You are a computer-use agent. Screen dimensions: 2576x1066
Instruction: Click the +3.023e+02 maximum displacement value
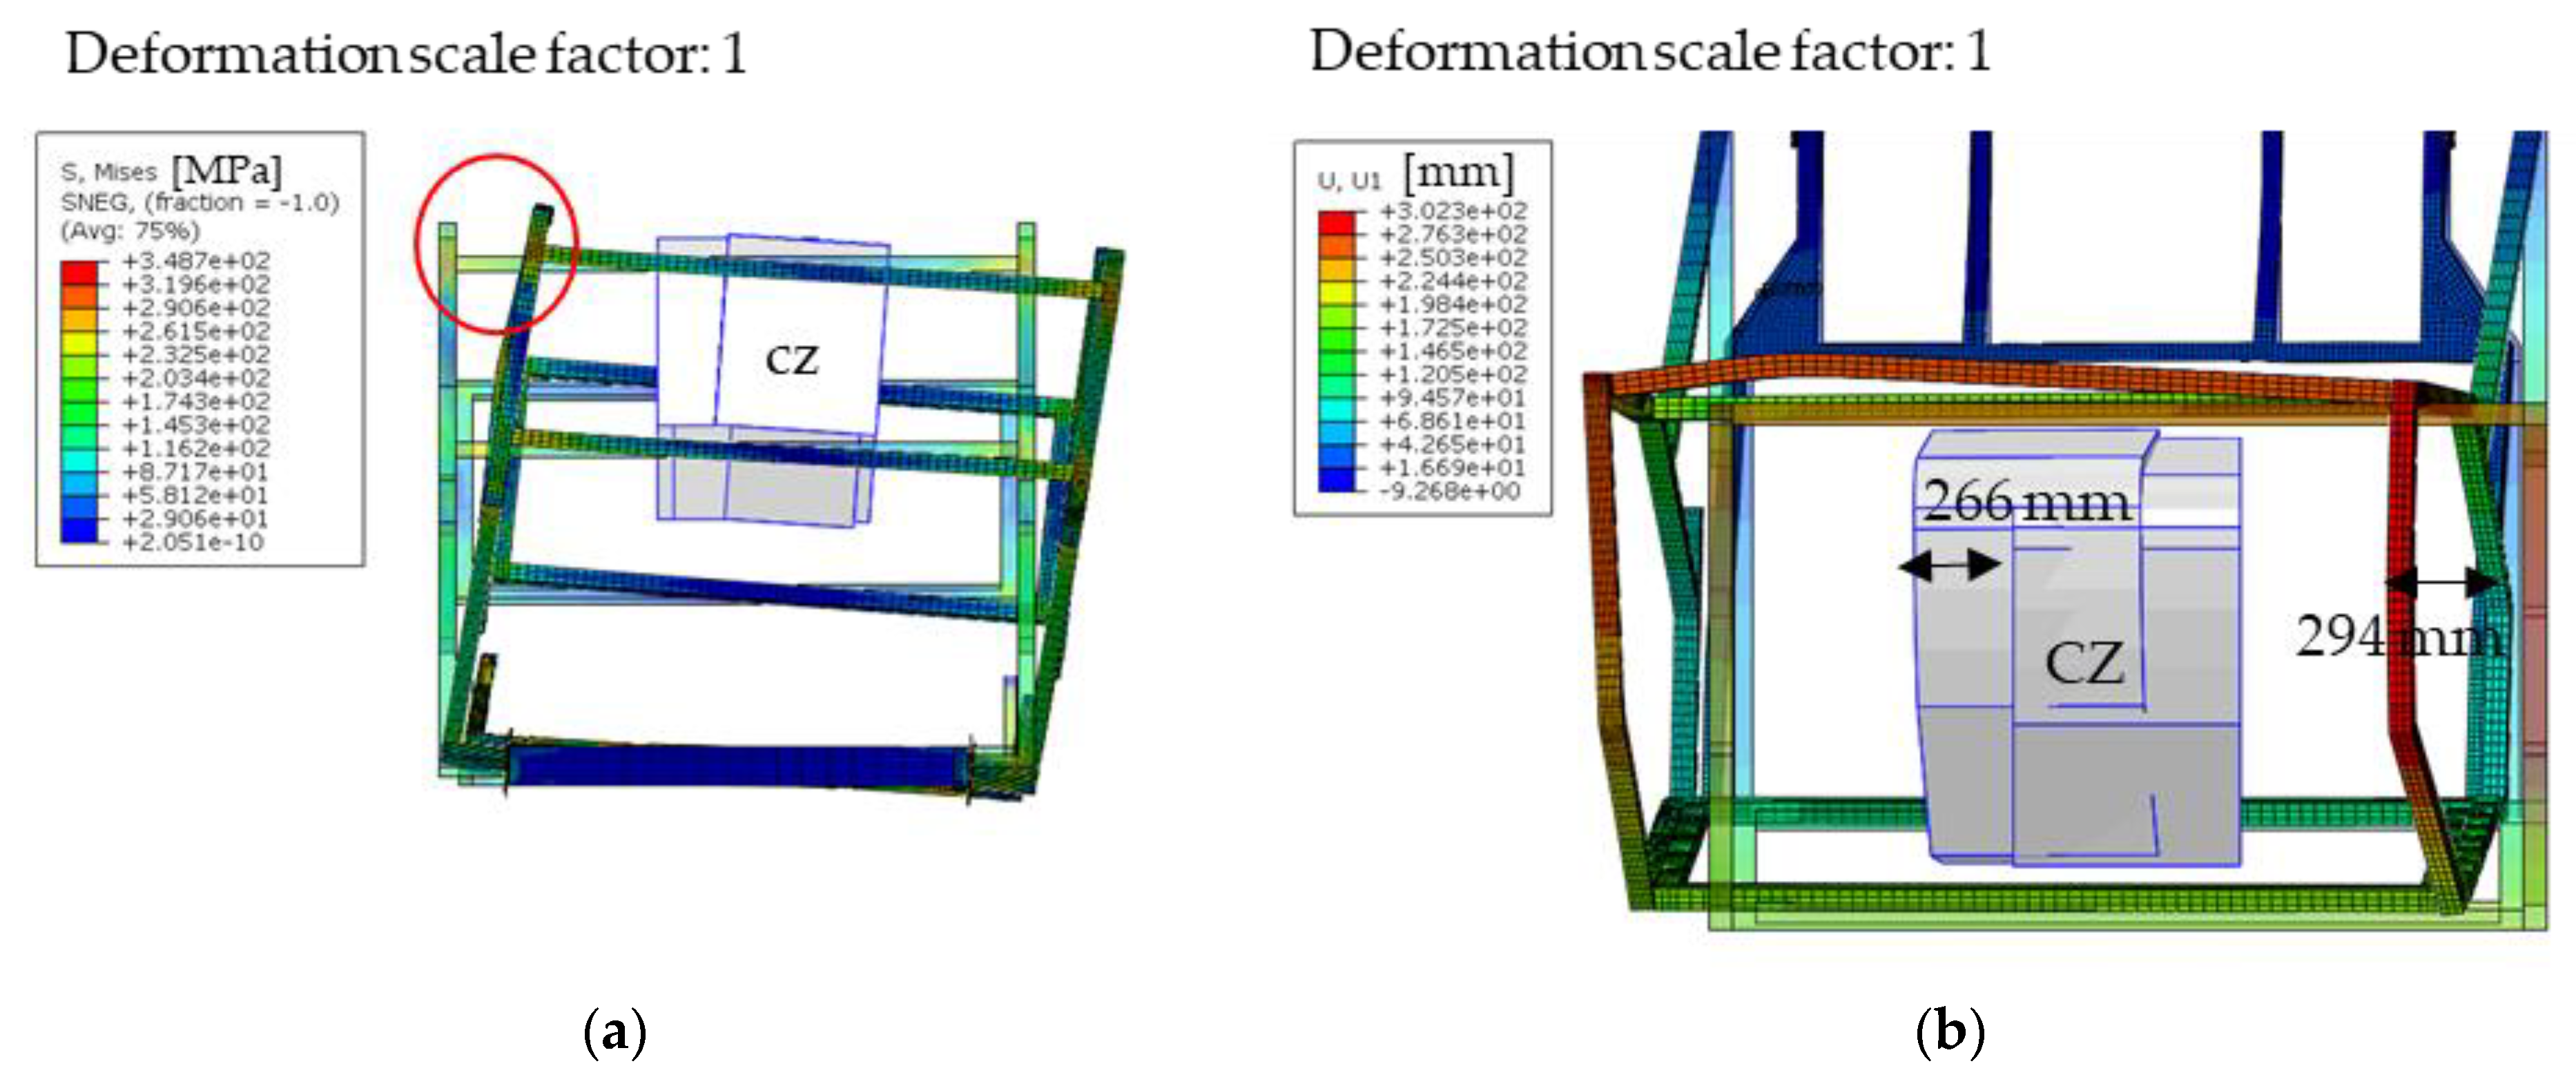point(1453,211)
